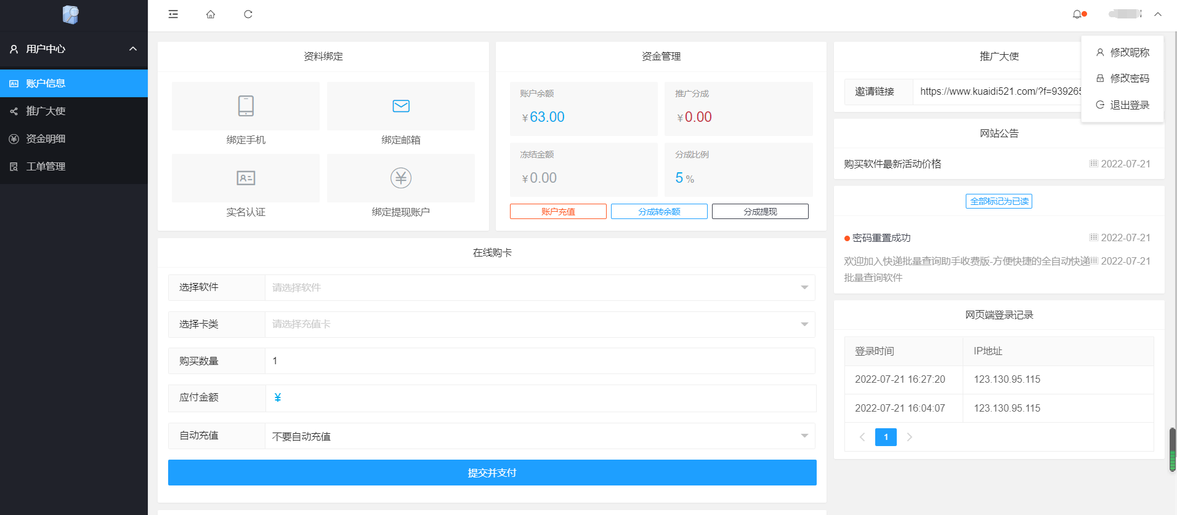Screen dimensions: 1177x515
Task: Toggle the sidebar collapse icon
Action: 173,14
